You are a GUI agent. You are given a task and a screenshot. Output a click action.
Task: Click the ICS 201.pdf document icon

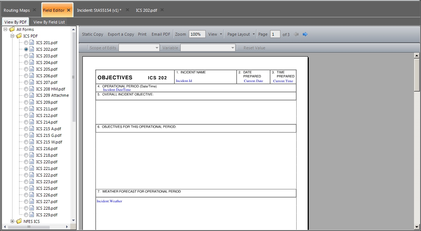coord(32,43)
